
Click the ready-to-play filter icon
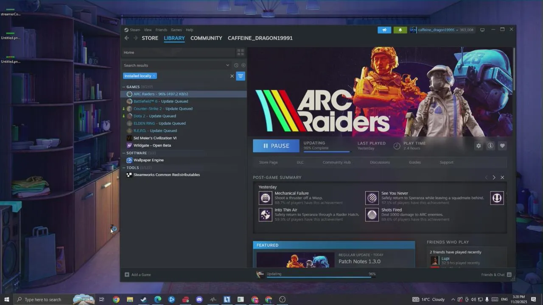244,65
